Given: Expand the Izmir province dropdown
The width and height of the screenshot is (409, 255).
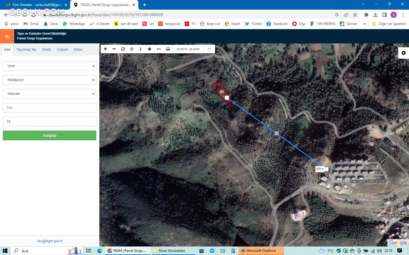Looking at the screenshot, I should (49, 66).
